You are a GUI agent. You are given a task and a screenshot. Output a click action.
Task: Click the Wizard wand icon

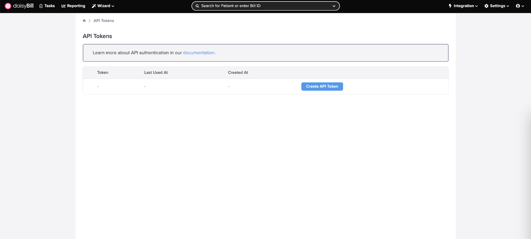94,6
